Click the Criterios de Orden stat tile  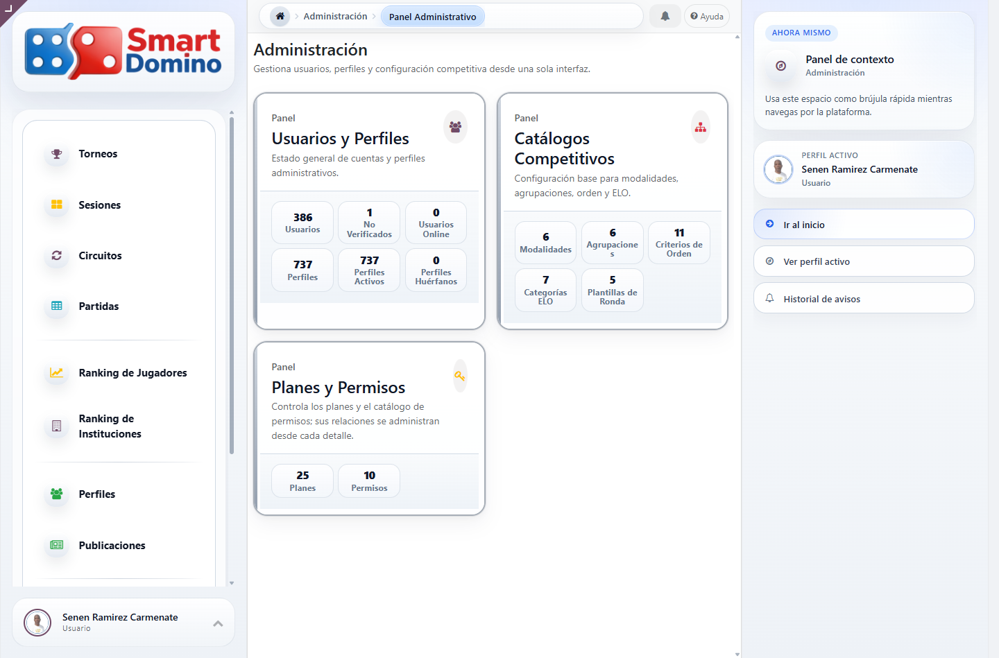pyautogui.click(x=678, y=243)
